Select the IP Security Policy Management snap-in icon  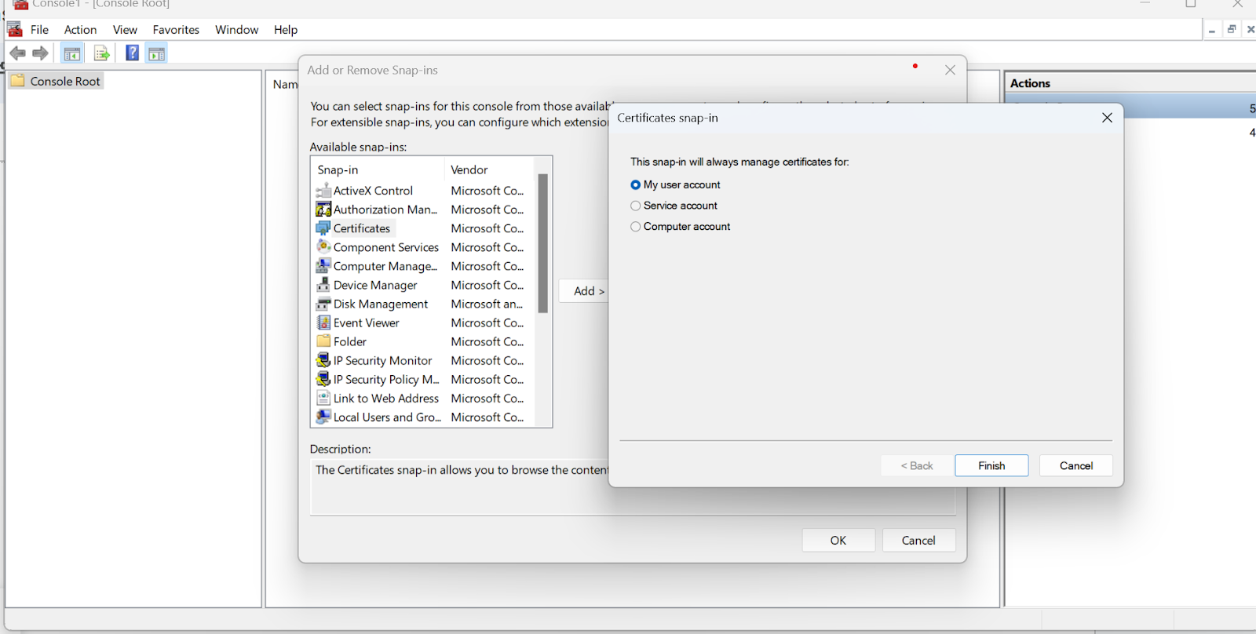[323, 379]
